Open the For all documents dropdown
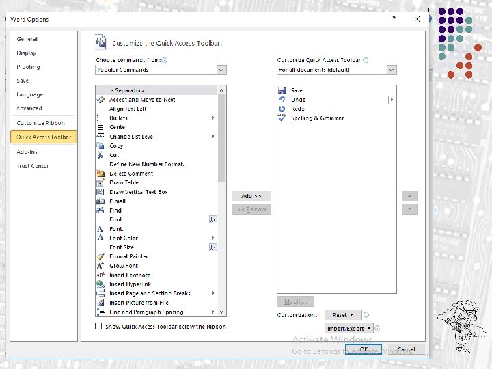 392,70
